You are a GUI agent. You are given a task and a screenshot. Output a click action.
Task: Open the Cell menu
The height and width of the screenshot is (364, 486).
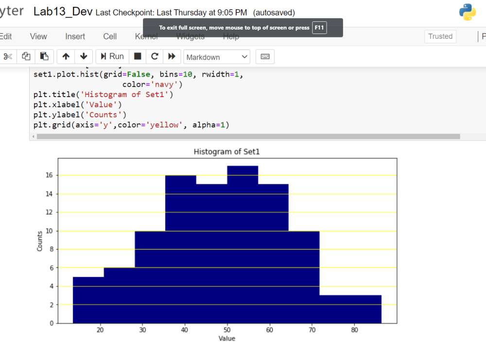pyautogui.click(x=110, y=36)
